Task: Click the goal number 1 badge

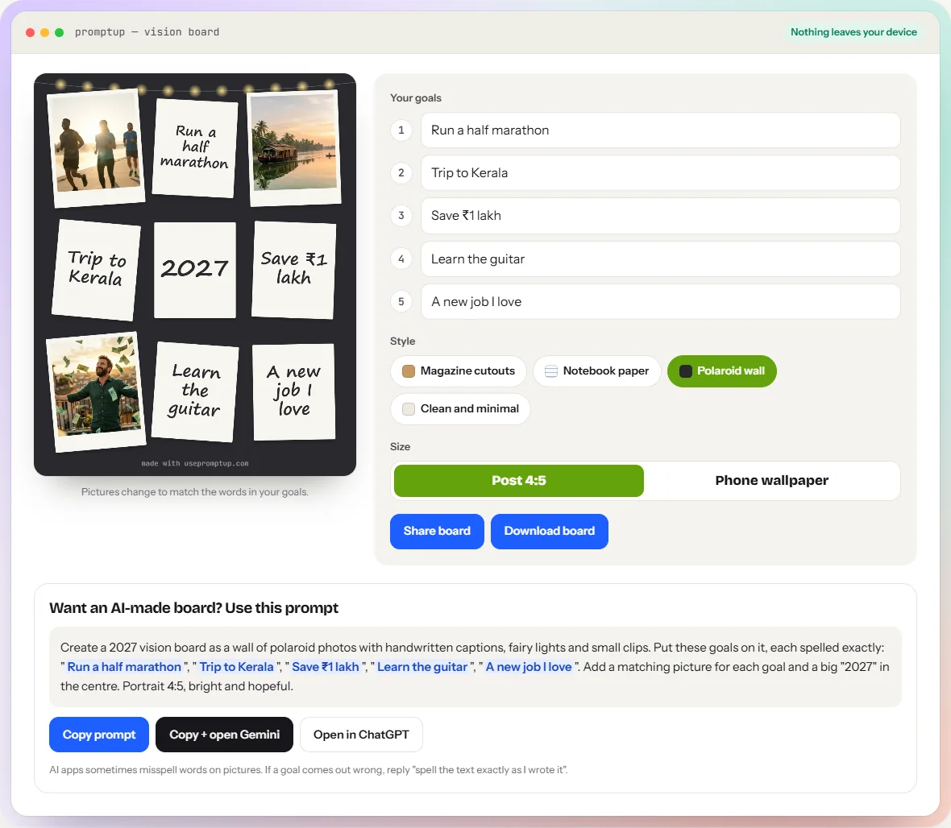Action: 401,130
